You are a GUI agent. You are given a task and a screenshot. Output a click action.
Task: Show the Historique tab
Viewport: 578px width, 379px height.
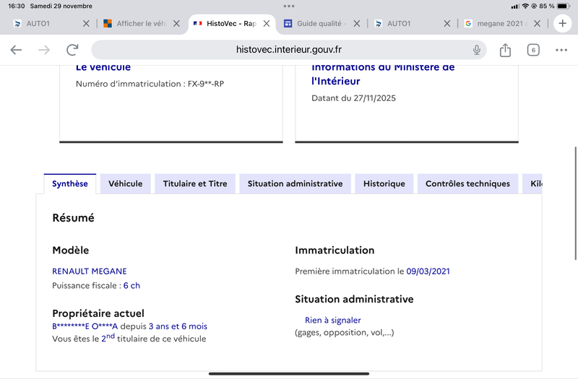tap(384, 184)
